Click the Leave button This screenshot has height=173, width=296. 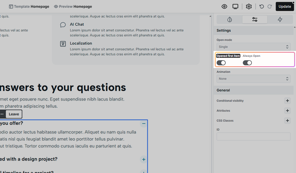(x=14, y=114)
